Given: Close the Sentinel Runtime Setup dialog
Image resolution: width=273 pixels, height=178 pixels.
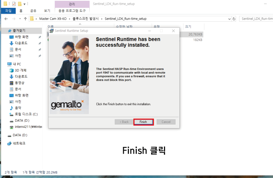Looking at the screenshot, I should click(x=174, y=31).
